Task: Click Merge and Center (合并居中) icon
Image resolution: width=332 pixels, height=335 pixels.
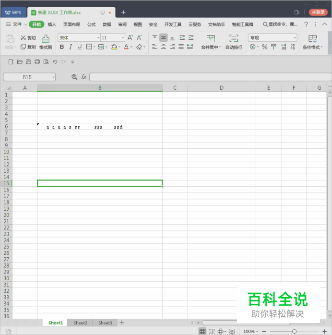Action: [x=211, y=39]
